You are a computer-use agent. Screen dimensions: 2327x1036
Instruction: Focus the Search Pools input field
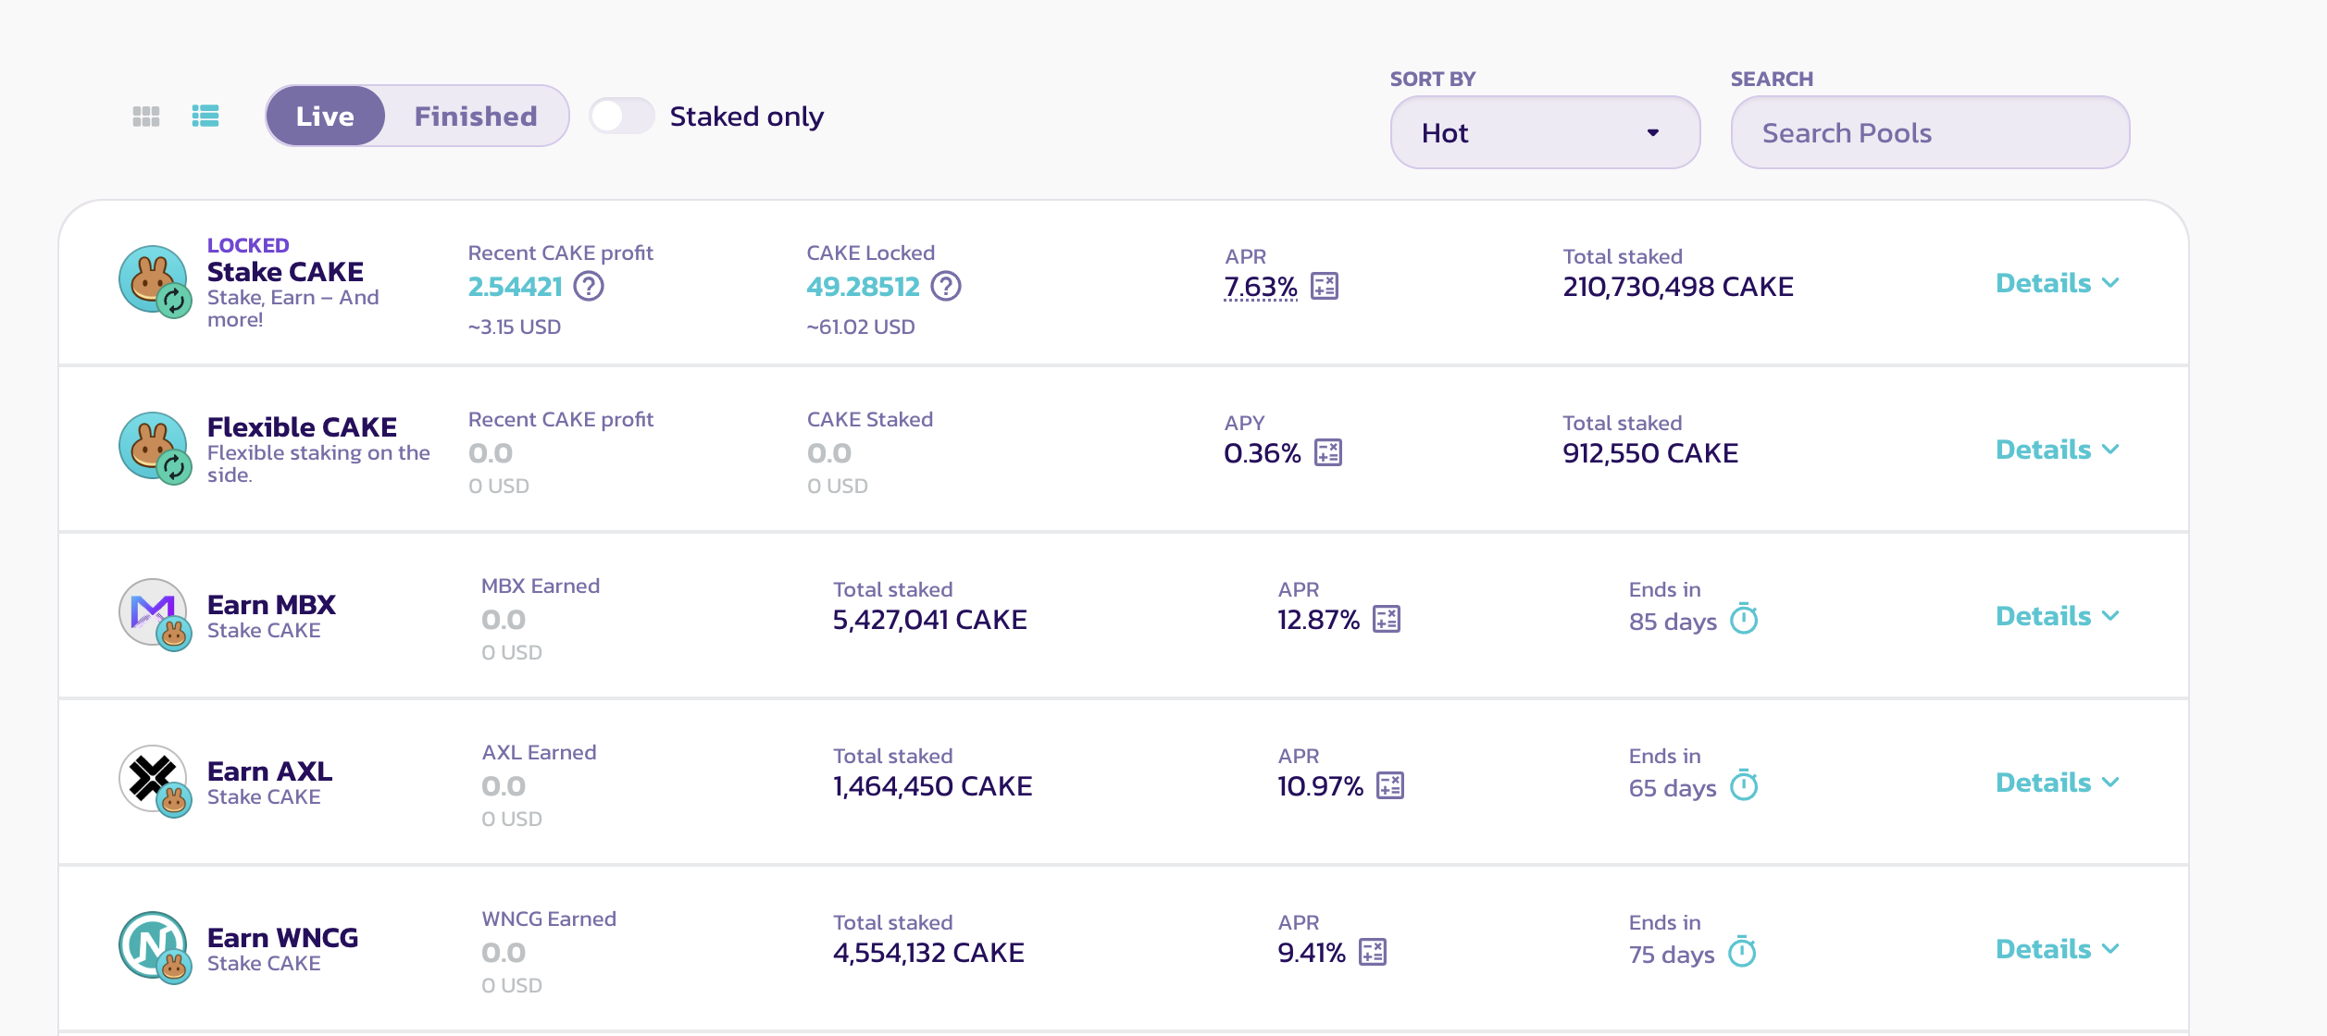point(1930,133)
